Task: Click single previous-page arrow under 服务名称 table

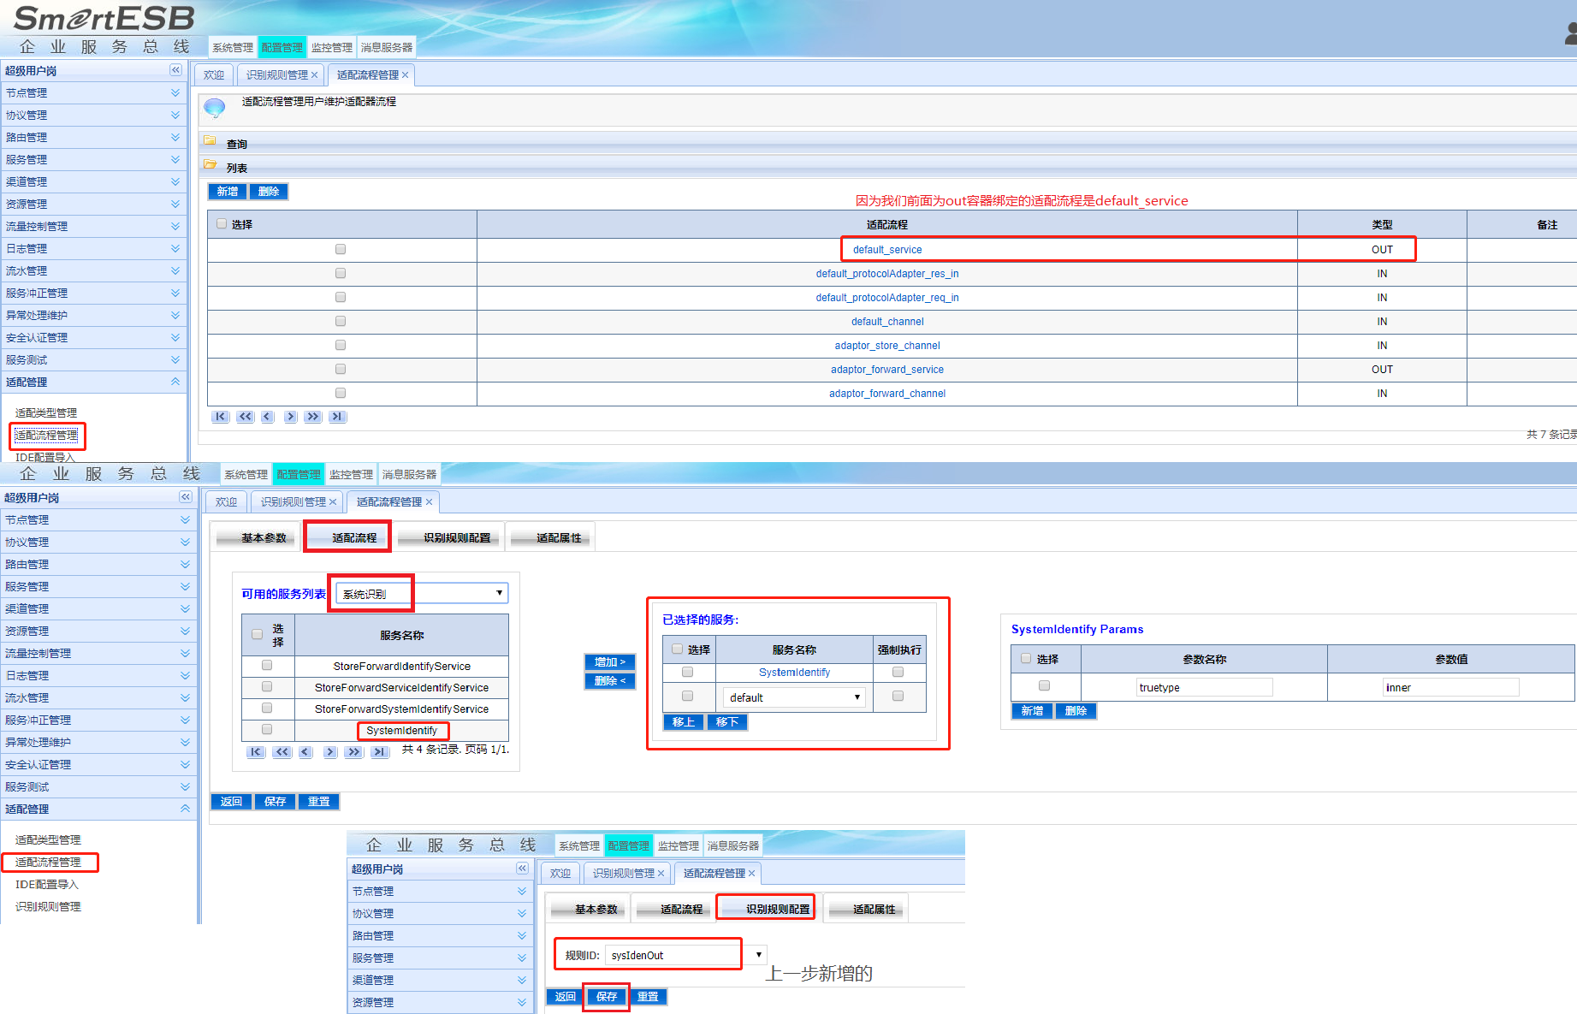Action: pyautogui.click(x=305, y=752)
